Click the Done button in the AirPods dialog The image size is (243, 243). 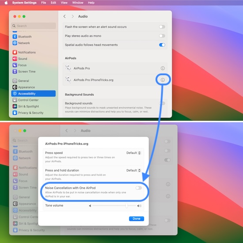[x=137, y=219]
